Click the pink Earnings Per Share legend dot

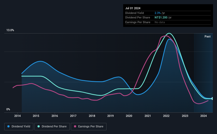click(75, 126)
